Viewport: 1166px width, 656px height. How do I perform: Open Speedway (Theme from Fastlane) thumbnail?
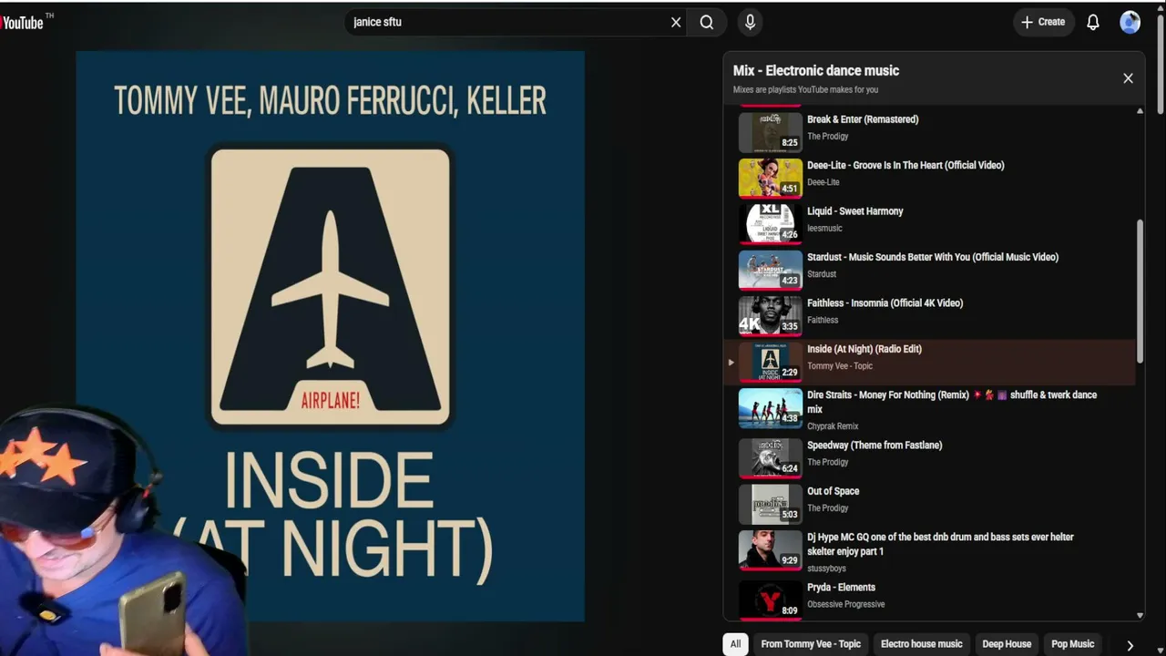coord(770,458)
